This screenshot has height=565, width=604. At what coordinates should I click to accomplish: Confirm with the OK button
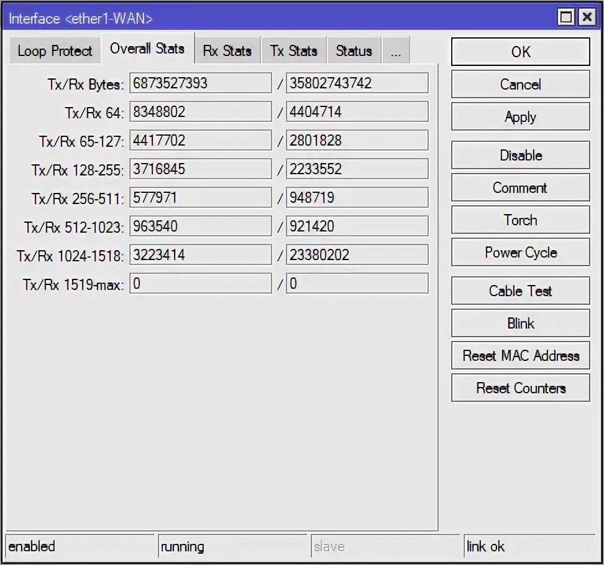pos(520,52)
